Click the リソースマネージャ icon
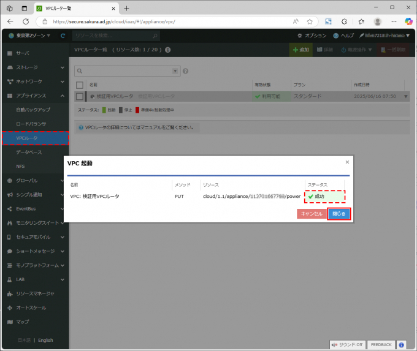This screenshot has width=417, height=351. [10, 293]
